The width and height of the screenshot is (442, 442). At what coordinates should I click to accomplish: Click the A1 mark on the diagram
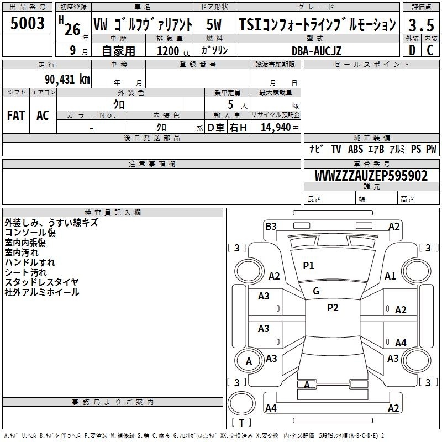click(390, 276)
